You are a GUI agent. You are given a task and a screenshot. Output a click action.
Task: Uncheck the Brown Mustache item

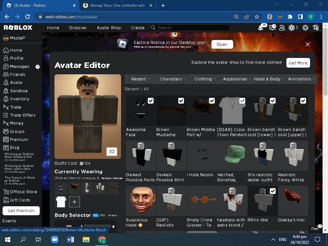181,101
